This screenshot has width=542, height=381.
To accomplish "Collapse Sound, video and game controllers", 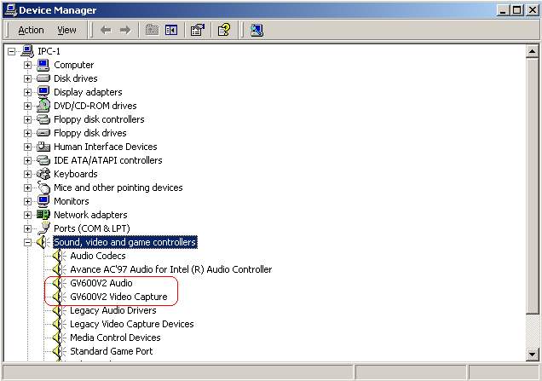I will tap(27, 242).
